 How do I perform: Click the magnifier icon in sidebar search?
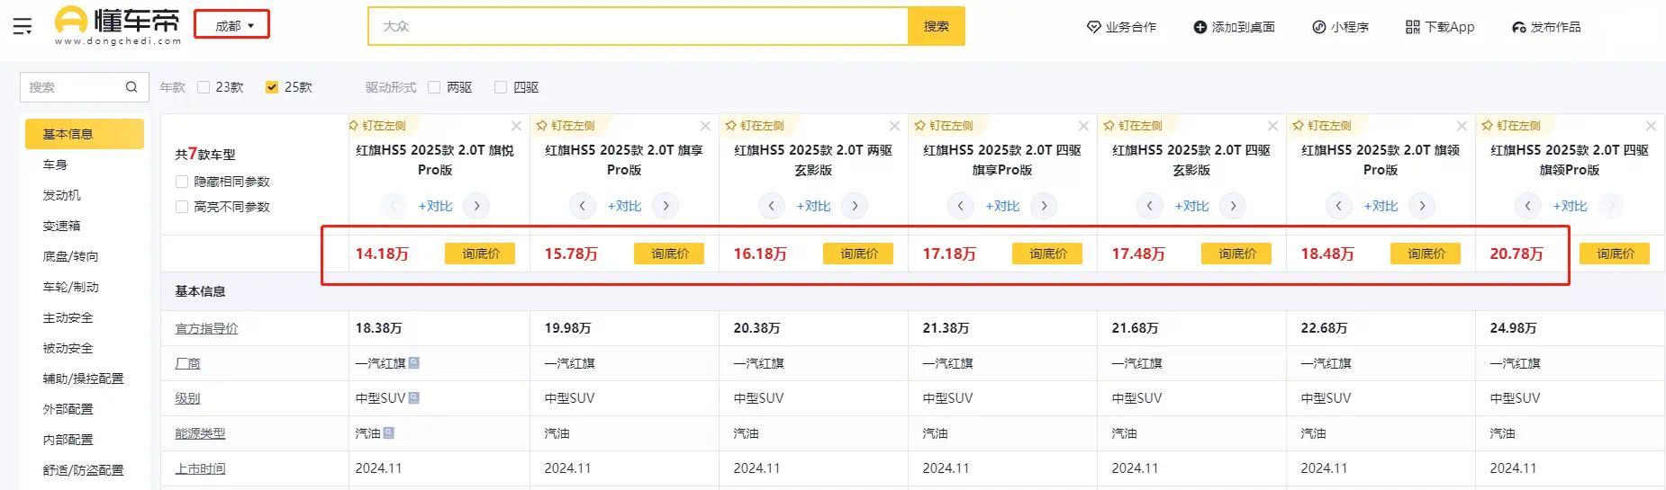pos(131,87)
